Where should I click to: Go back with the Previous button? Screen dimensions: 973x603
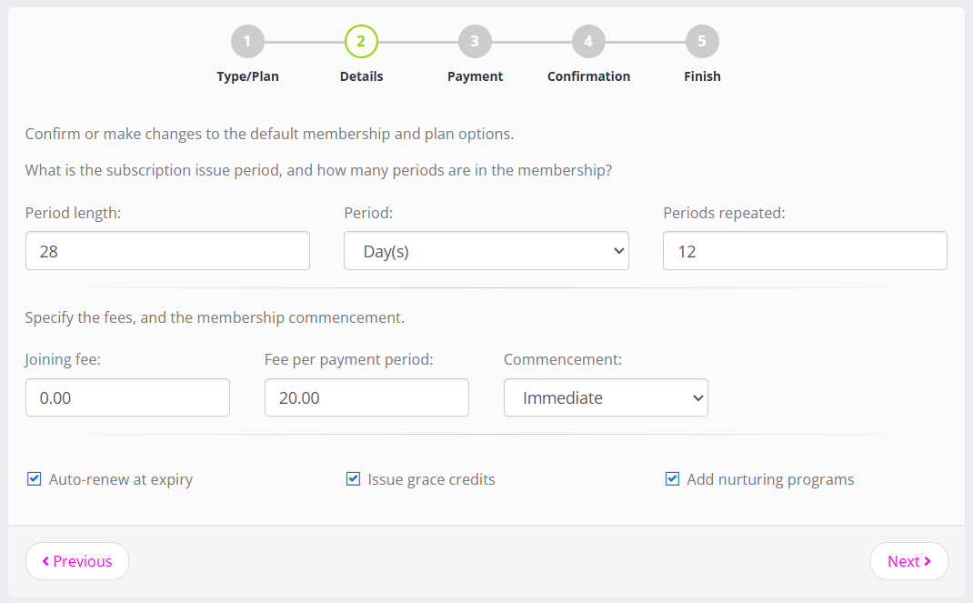[77, 561]
